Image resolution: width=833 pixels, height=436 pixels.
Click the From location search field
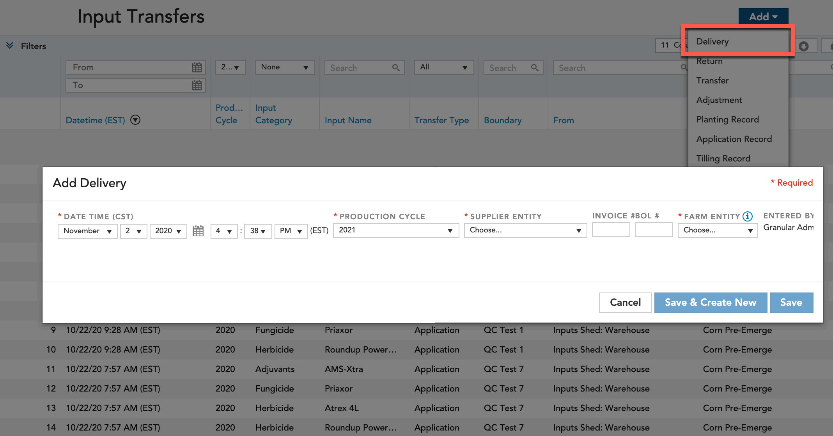coord(620,68)
